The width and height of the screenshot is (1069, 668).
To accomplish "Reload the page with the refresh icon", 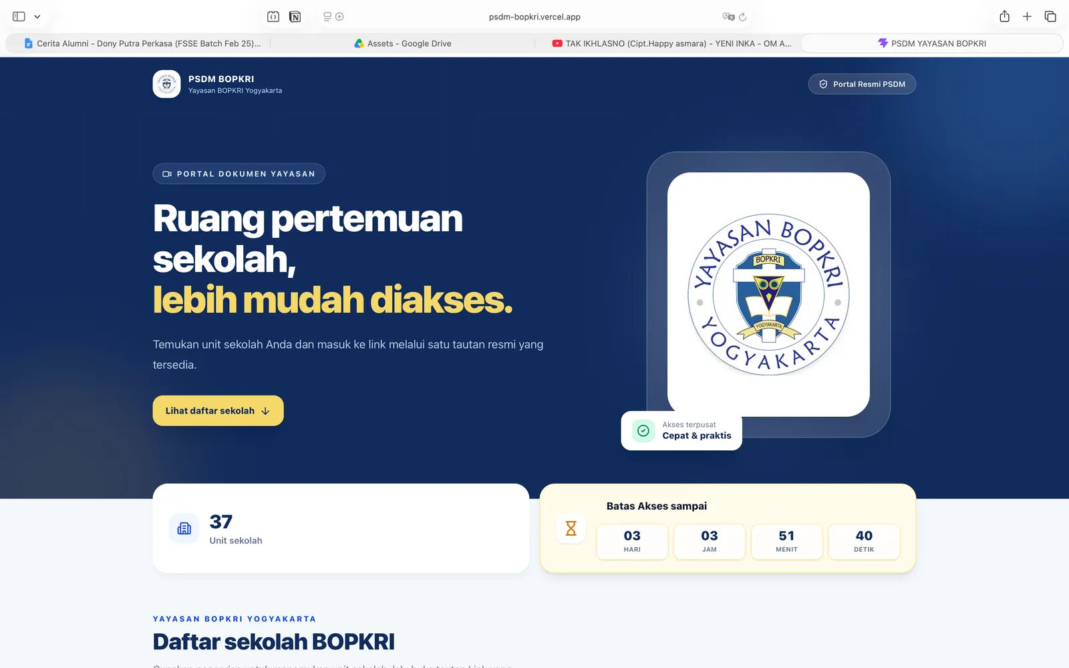I will point(742,17).
